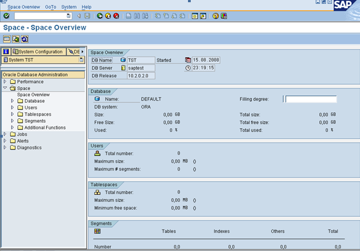The width and height of the screenshot is (360, 251).
Task: Expand the Alerts folder node
Action: click(x=5, y=140)
